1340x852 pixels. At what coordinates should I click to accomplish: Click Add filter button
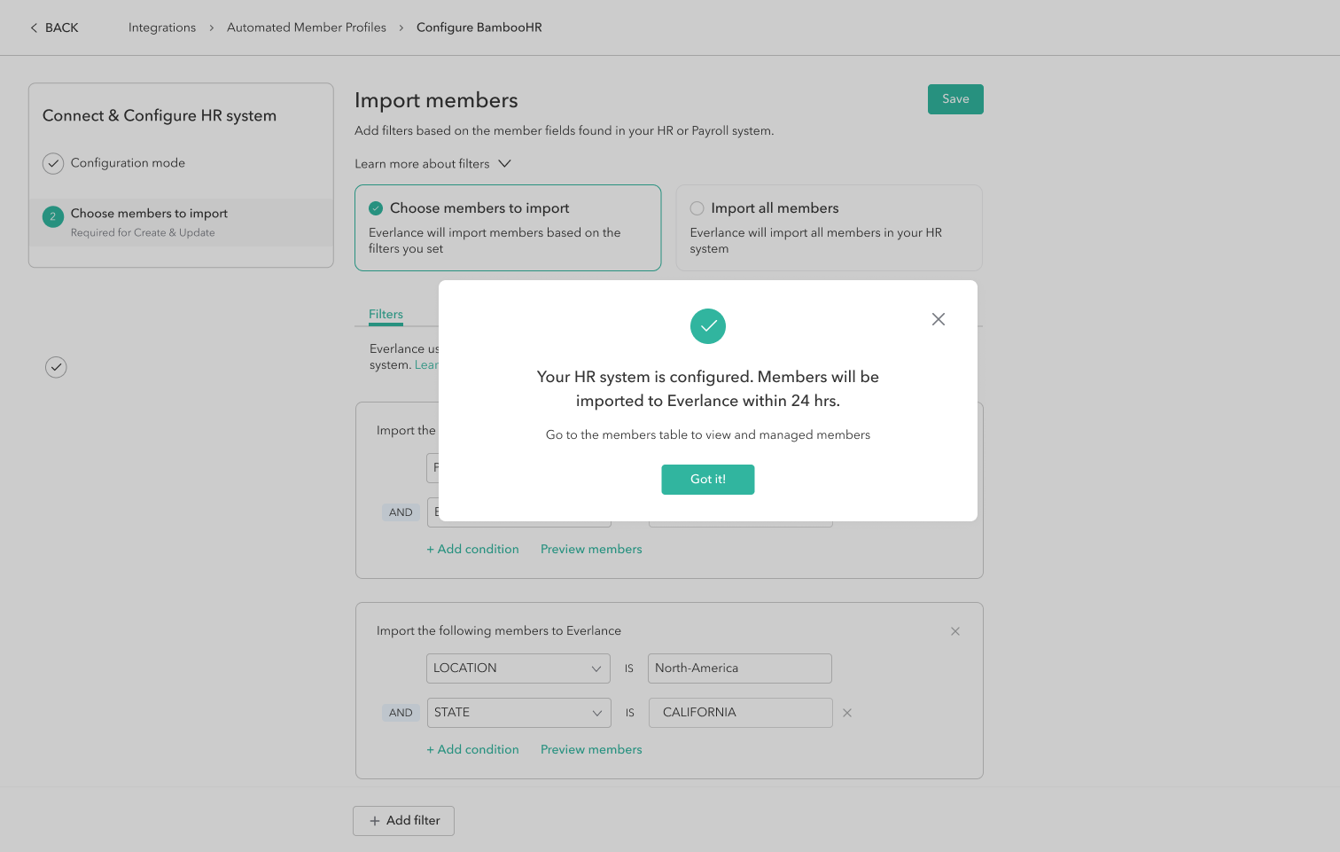tap(403, 821)
